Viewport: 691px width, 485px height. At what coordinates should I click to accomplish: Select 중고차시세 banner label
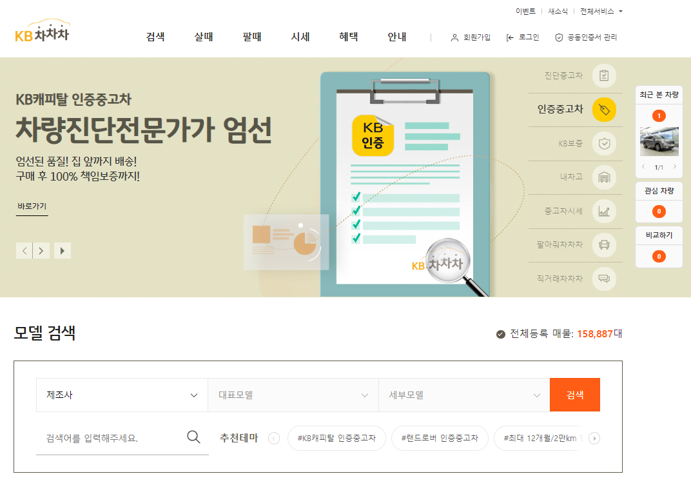[563, 211]
